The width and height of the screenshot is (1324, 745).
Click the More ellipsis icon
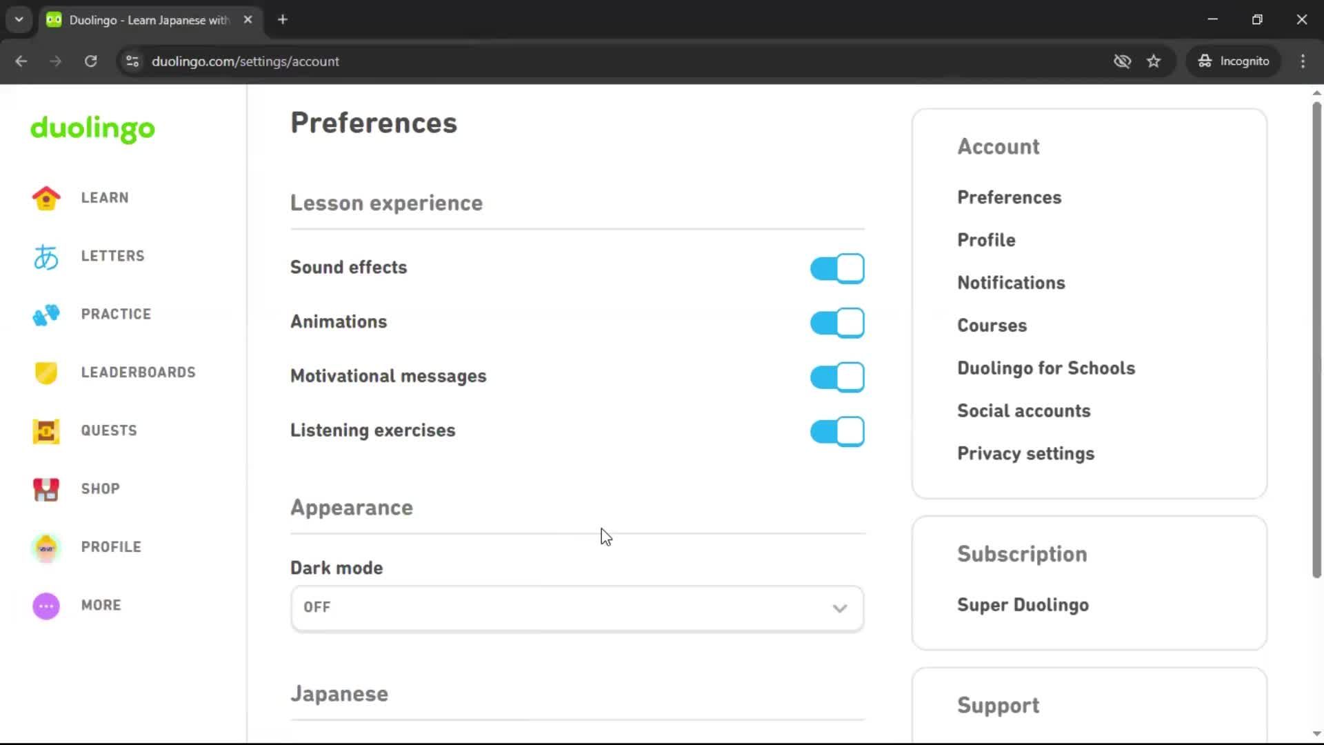(x=46, y=605)
